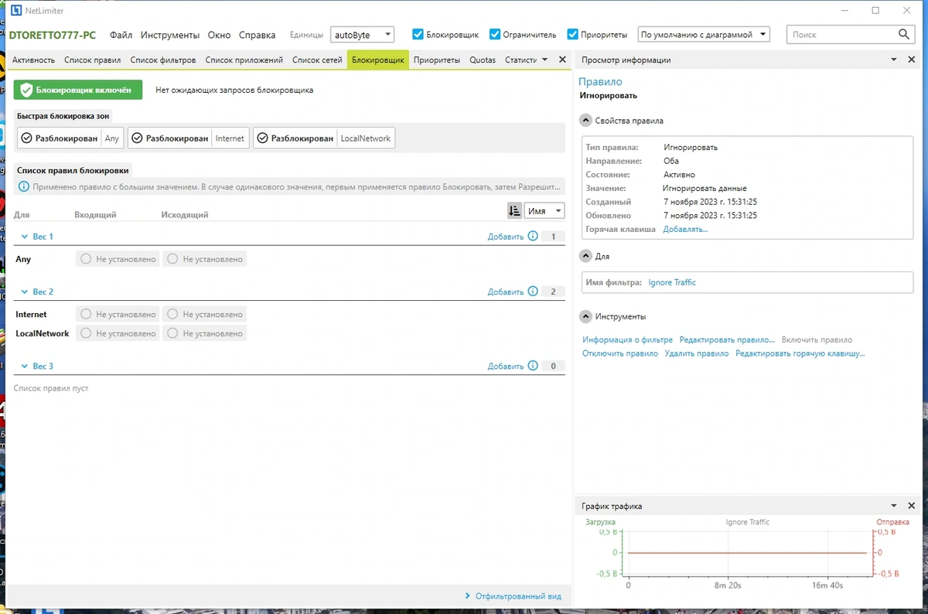
Task: Click the Добавлять... hotkey link
Action: (x=685, y=229)
